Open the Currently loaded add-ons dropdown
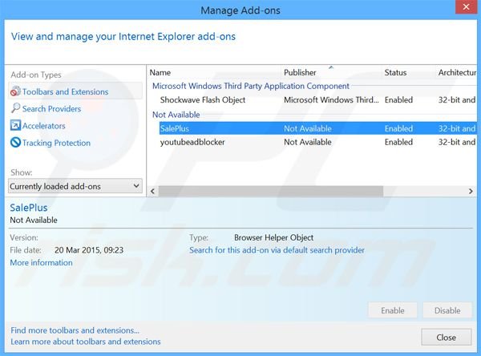This screenshot has width=481, height=356. 75,186
